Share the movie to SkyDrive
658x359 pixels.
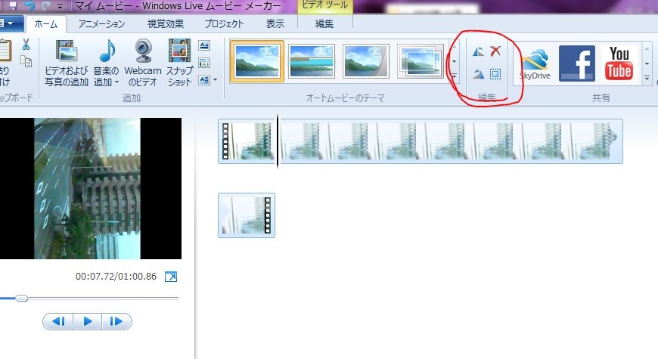click(x=535, y=63)
